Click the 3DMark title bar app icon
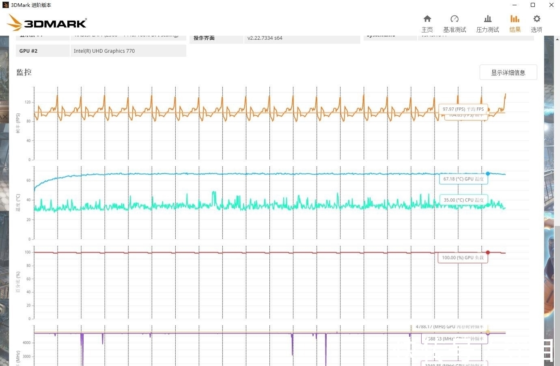The image size is (560, 366). tap(5, 5)
